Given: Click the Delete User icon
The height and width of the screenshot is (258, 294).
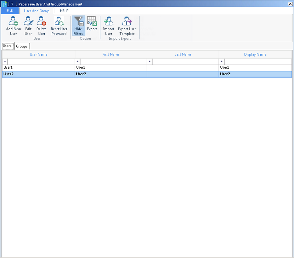Looking at the screenshot, I should coord(41,22).
